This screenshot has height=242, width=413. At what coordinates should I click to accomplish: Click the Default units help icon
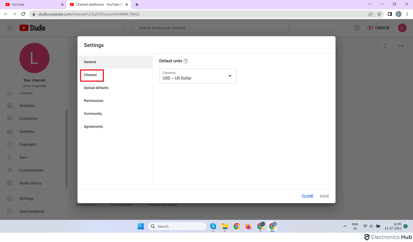186,61
